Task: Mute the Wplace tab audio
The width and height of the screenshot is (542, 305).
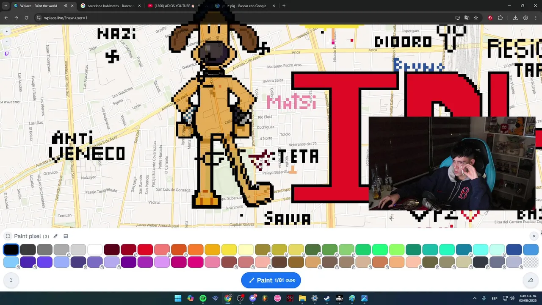Action: 65,6
